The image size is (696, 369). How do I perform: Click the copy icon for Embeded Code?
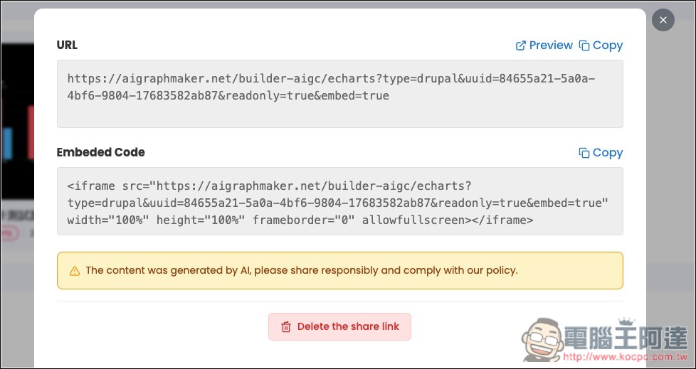tap(584, 153)
